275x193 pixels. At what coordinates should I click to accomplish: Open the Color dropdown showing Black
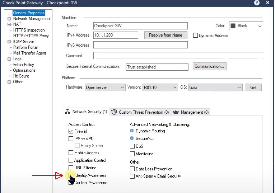246,26
